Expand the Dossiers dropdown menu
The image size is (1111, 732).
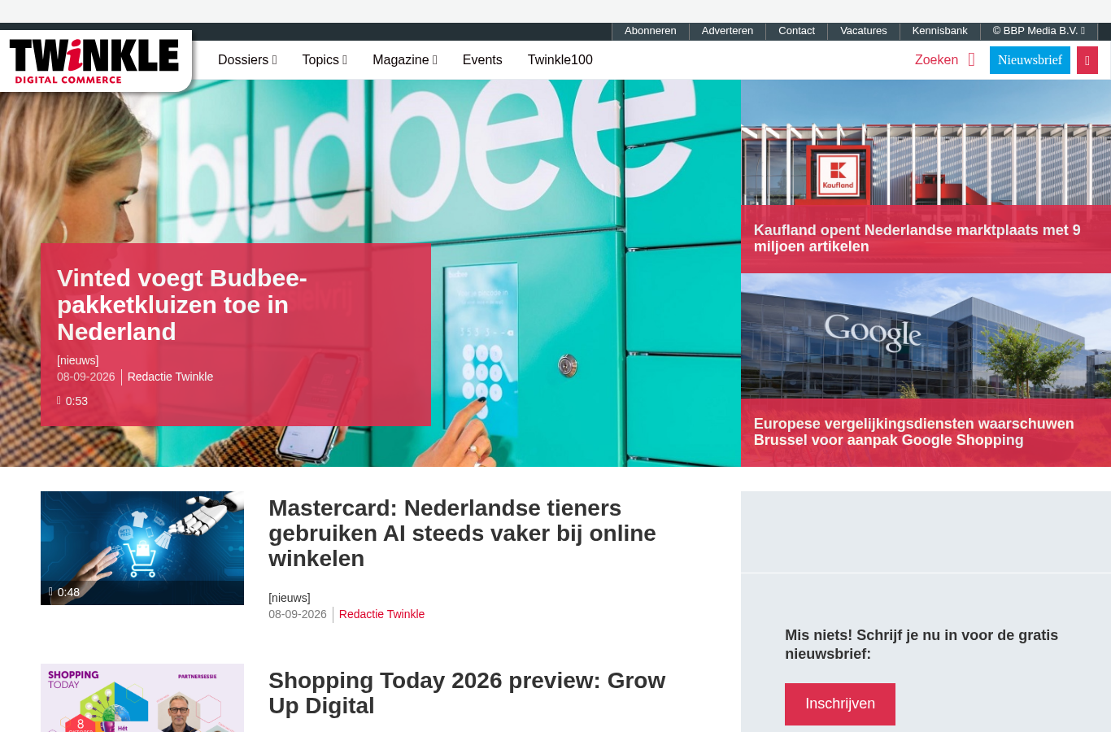[x=247, y=60]
